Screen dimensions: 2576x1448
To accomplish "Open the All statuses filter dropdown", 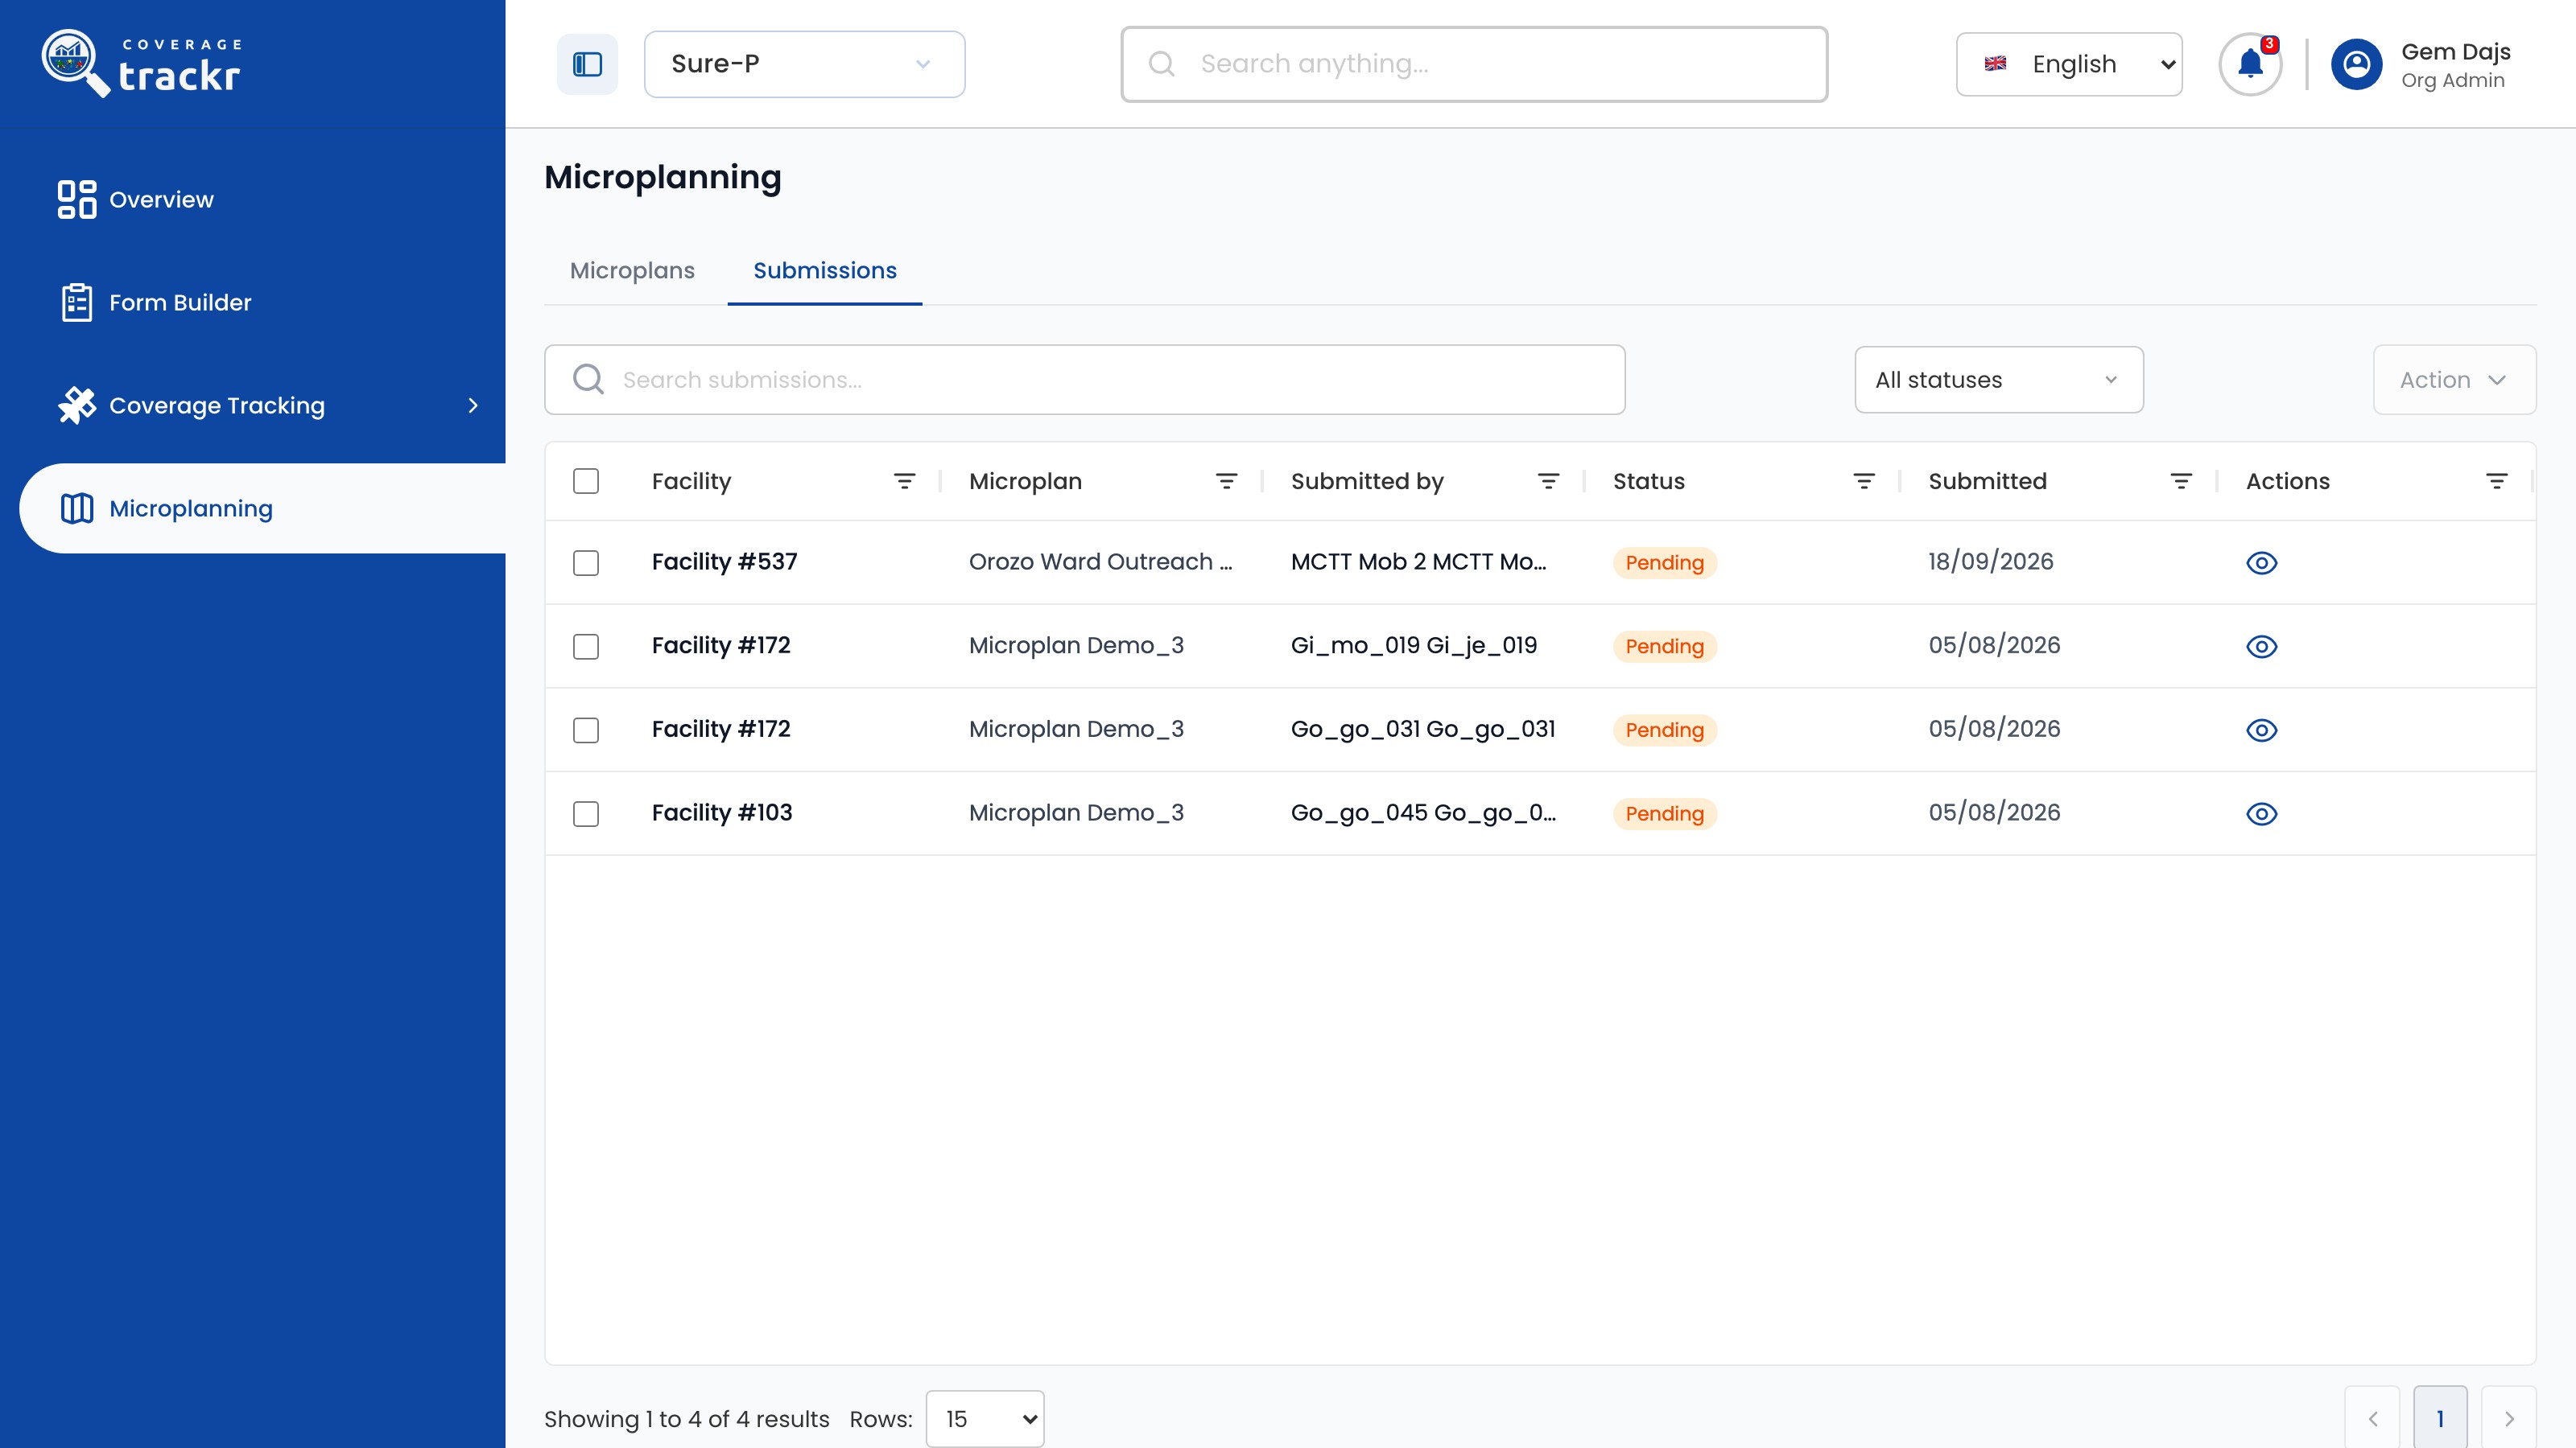I will click(x=1999, y=380).
